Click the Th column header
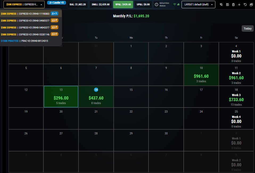The height and width of the screenshot is (173, 255). click(x=166, y=38)
